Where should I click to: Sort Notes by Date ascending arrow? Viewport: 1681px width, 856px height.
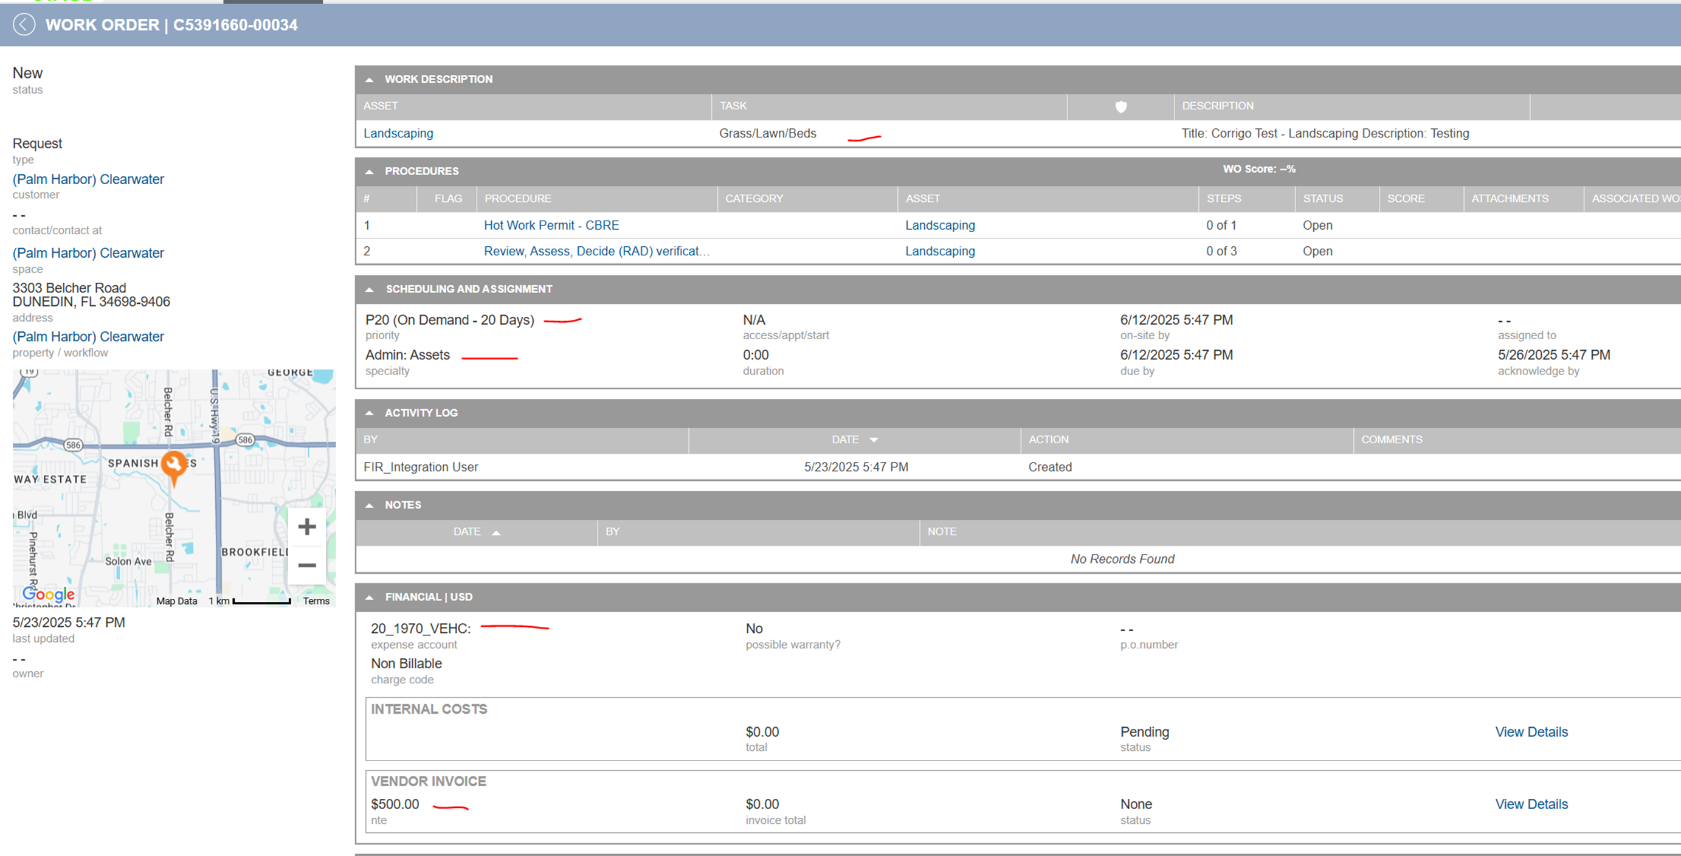(496, 533)
